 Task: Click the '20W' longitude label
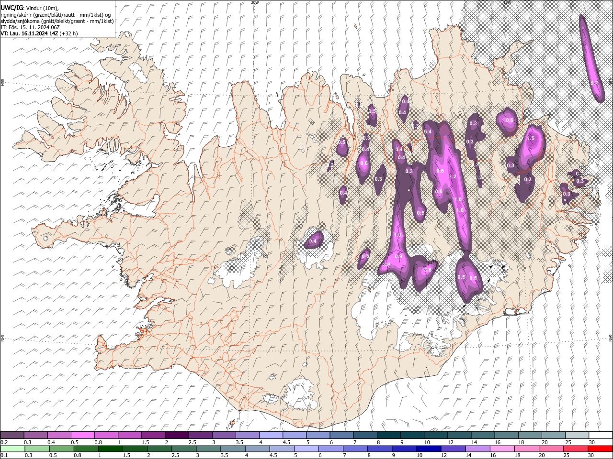255,2
